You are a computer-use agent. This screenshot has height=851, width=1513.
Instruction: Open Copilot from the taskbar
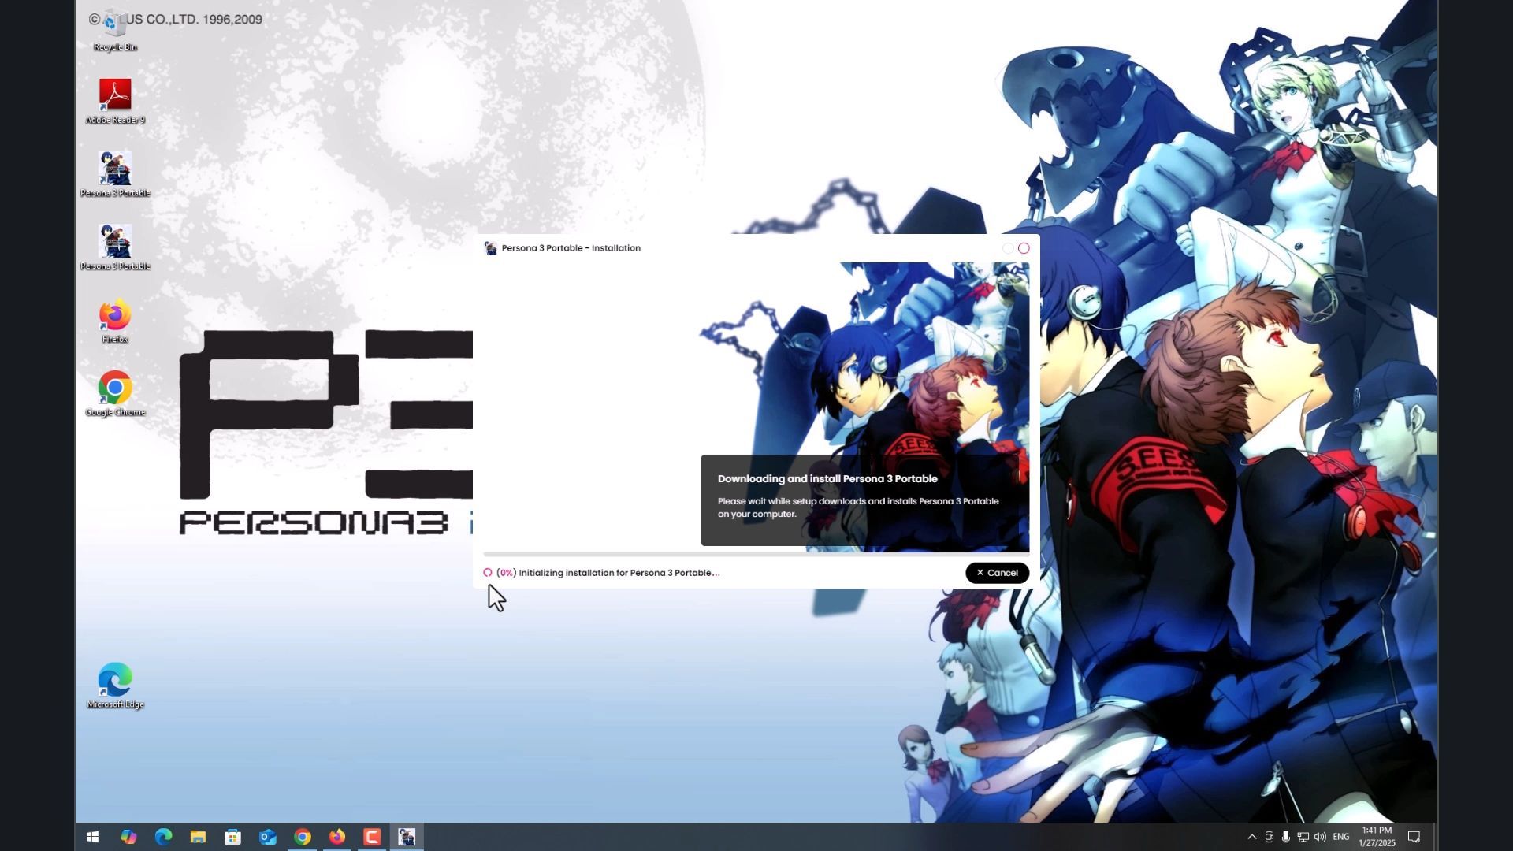click(128, 837)
